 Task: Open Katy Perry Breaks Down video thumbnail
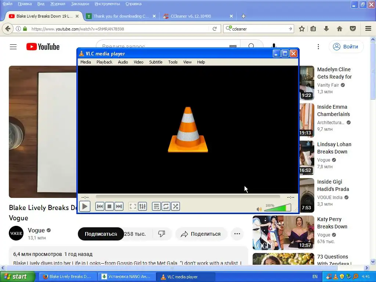click(x=283, y=232)
